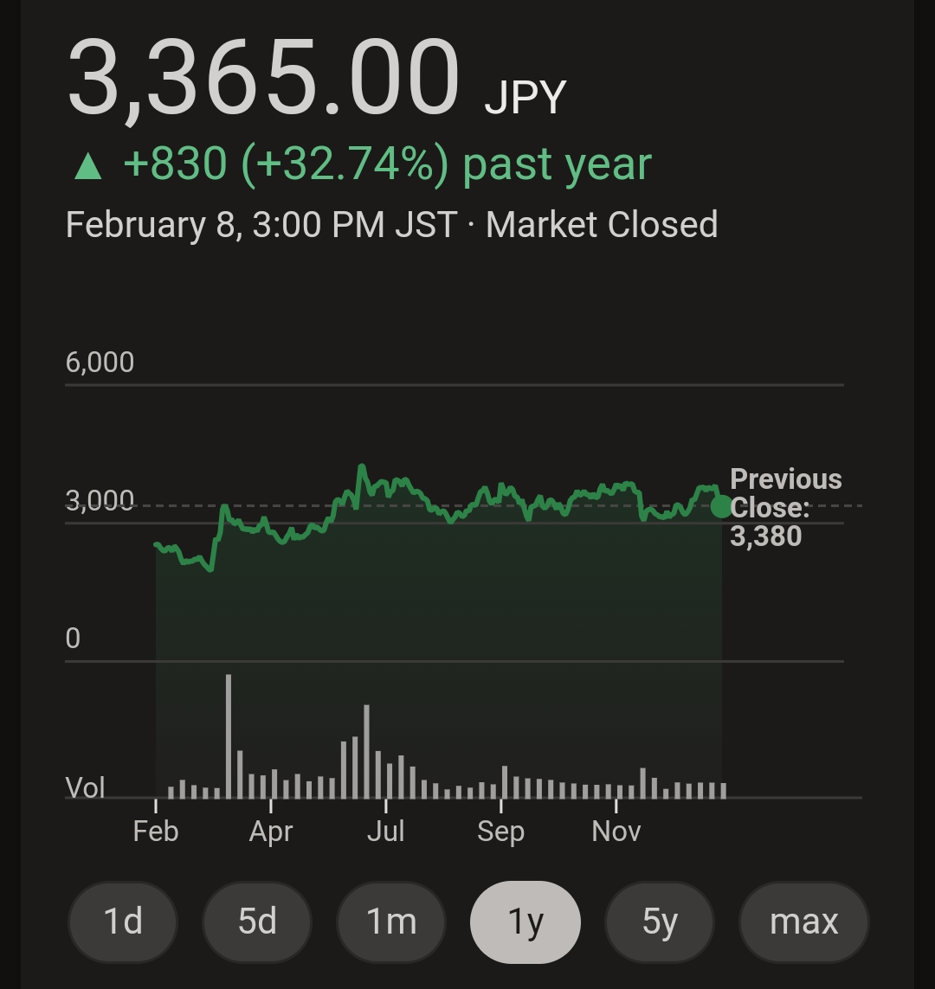Viewport: 935px width, 989px height.
Task: Click the selected 1y range button
Action: coord(526,922)
